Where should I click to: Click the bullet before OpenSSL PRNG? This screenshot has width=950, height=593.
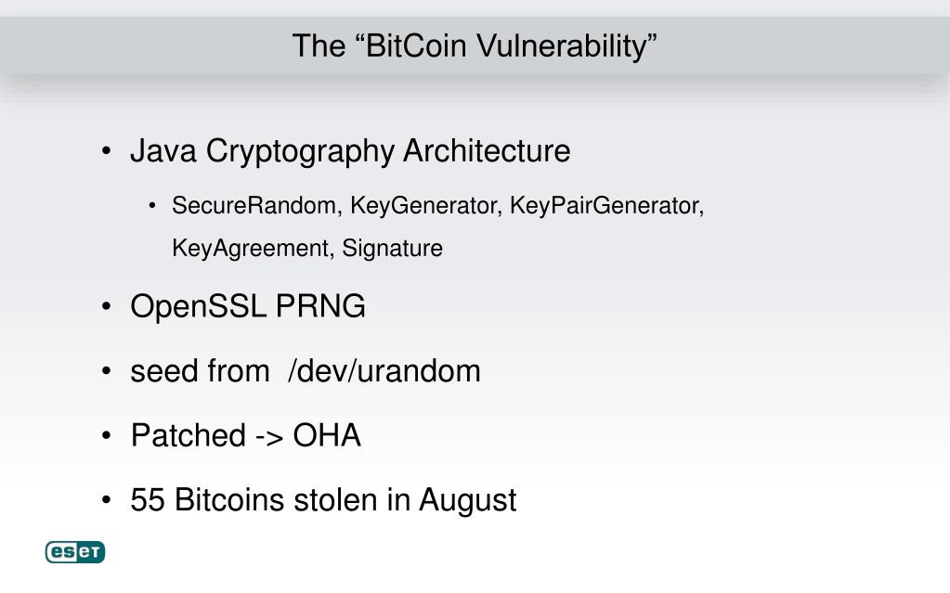pos(107,306)
